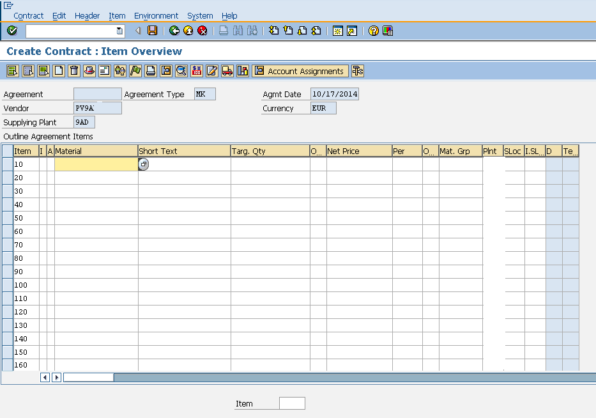Viewport: 596px width, 418px height.
Task: Click the table's left scroll arrow
Action: pos(45,377)
